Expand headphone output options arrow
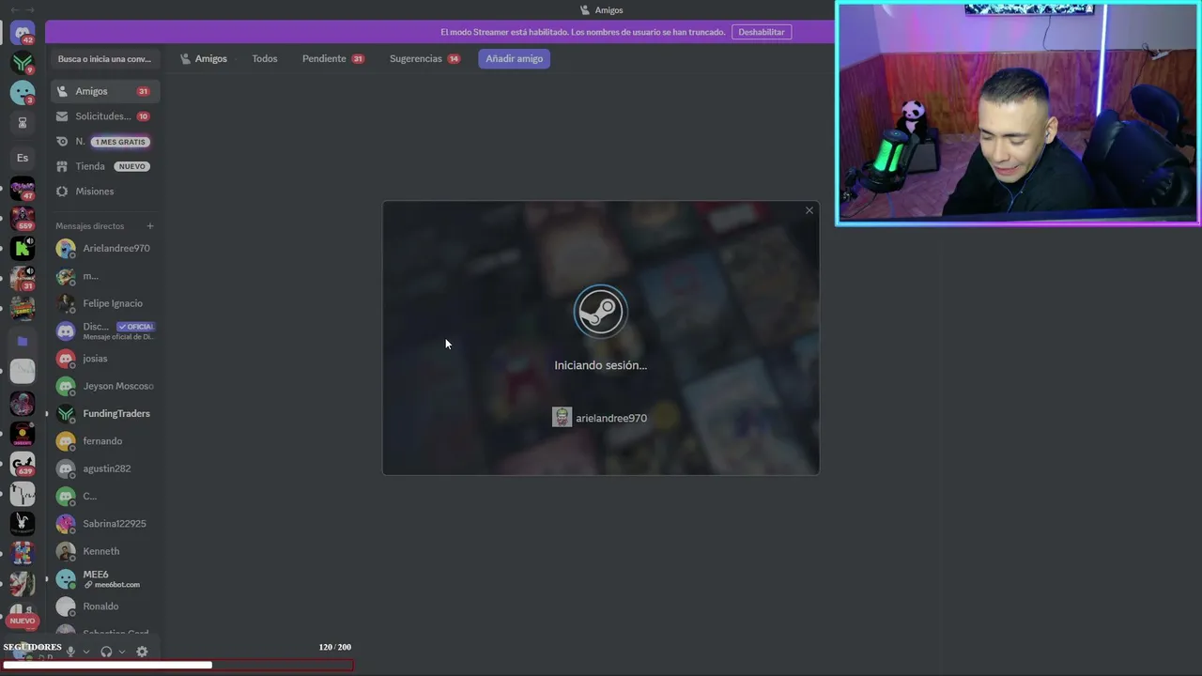This screenshot has height=676, width=1202. [122, 652]
